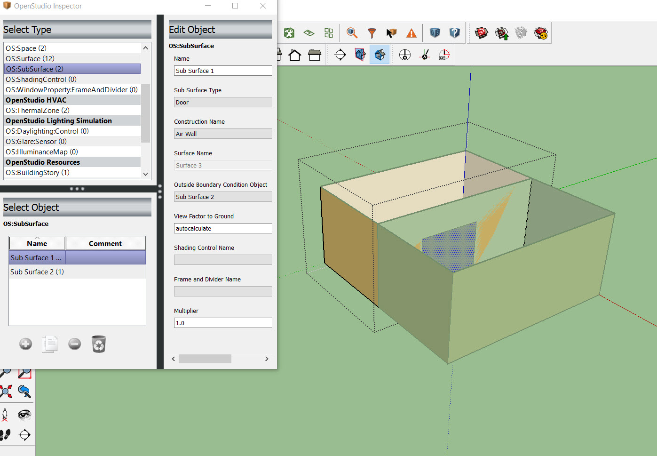Select the house outline front view icon
The height and width of the screenshot is (456, 657).
pyautogui.click(x=295, y=55)
